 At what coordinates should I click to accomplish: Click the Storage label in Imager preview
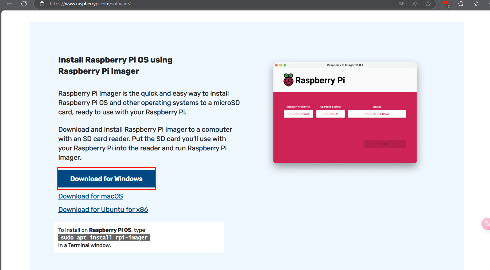(377, 107)
